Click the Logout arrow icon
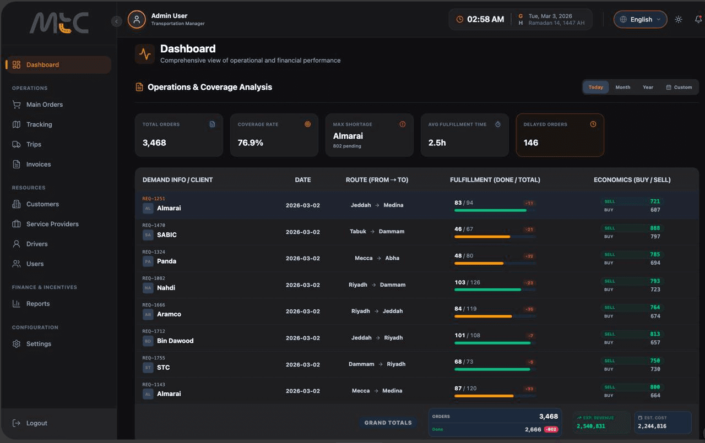705x443 pixels. (x=17, y=423)
